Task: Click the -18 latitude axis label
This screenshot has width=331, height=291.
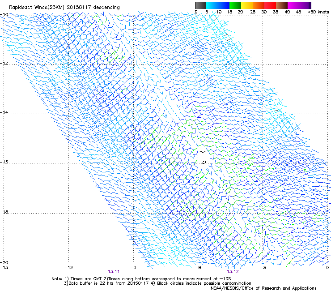Action: (x=4, y=212)
